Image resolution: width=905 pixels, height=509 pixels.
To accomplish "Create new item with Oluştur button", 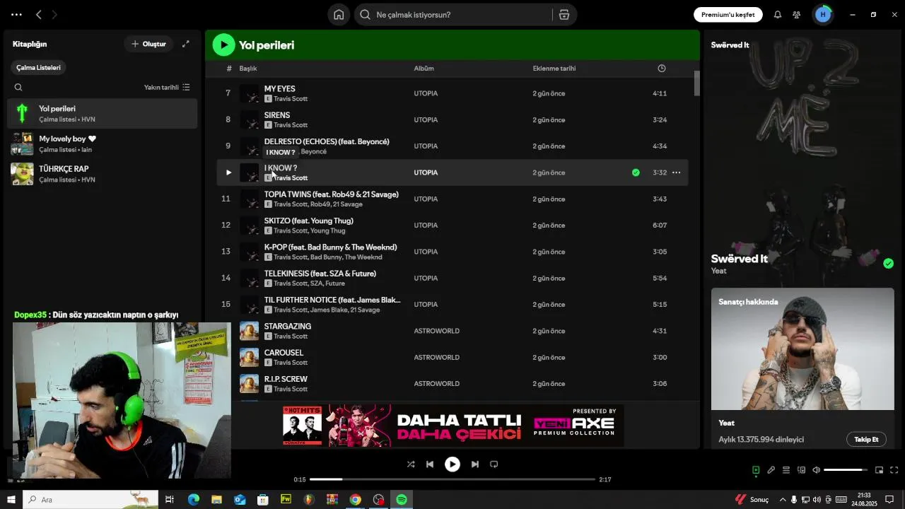I will (x=148, y=44).
